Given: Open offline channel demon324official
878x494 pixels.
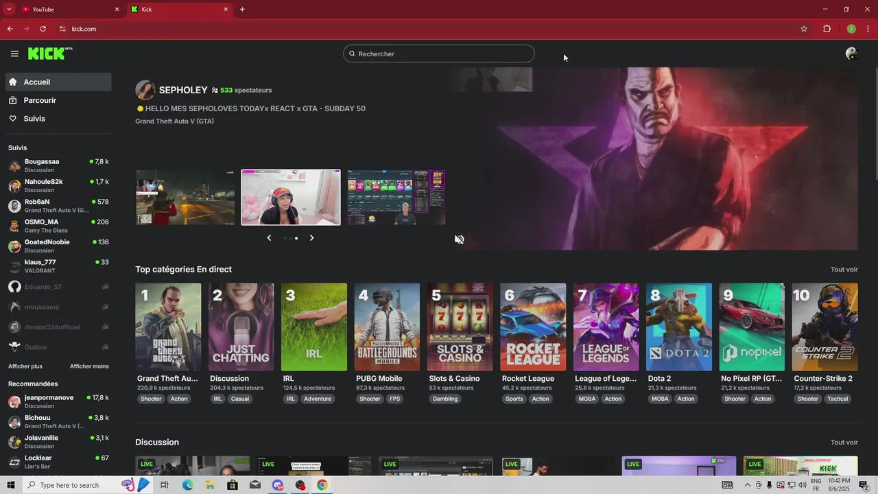Looking at the screenshot, I should coord(58,327).
